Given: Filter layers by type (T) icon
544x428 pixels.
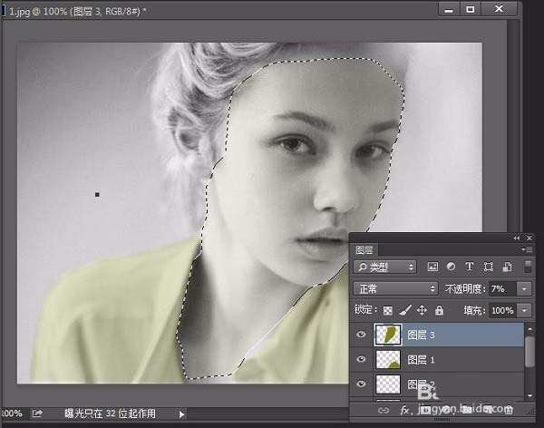Looking at the screenshot, I should click(470, 267).
